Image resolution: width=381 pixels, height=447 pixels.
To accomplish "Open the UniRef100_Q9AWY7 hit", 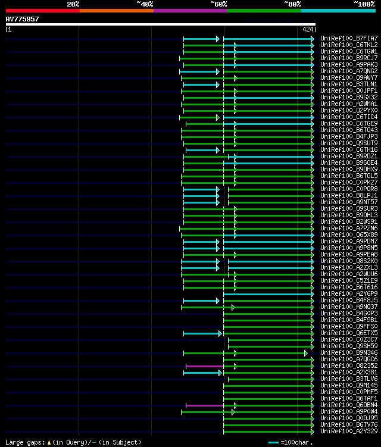I will [x=349, y=77].
